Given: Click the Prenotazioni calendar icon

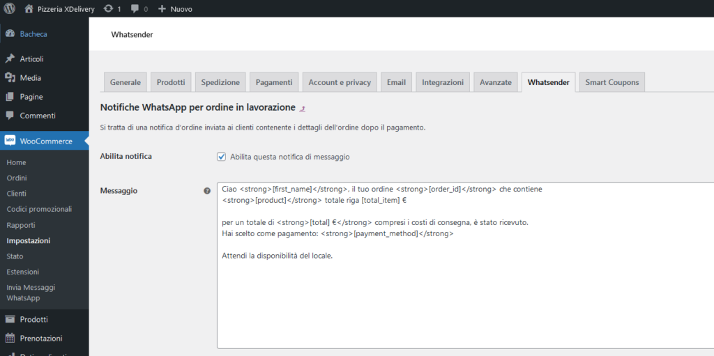Looking at the screenshot, I should (10, 339).
